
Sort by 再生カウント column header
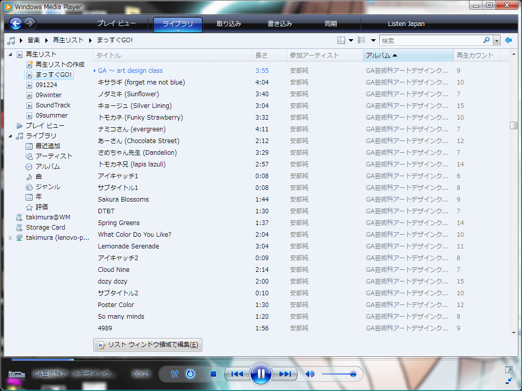tap(477, 55)
